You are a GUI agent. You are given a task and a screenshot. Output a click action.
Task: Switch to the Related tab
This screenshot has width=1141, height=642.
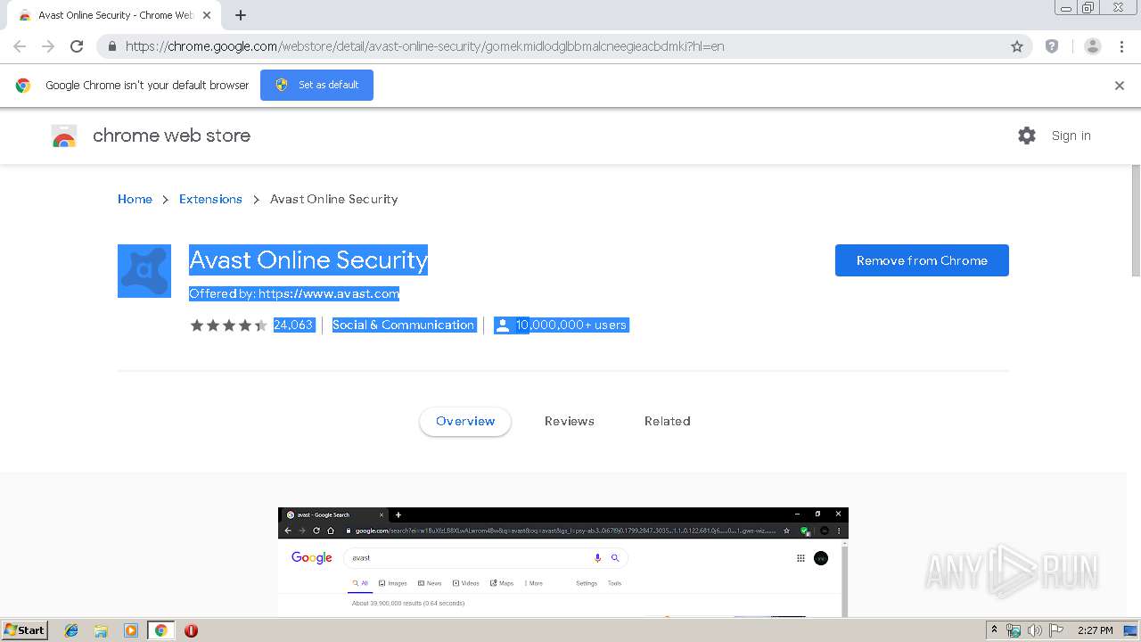click(668, 421)
